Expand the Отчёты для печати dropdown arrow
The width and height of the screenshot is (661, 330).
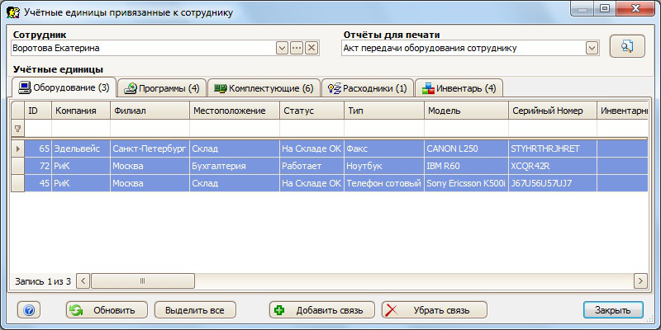click(x=592, y=48)
